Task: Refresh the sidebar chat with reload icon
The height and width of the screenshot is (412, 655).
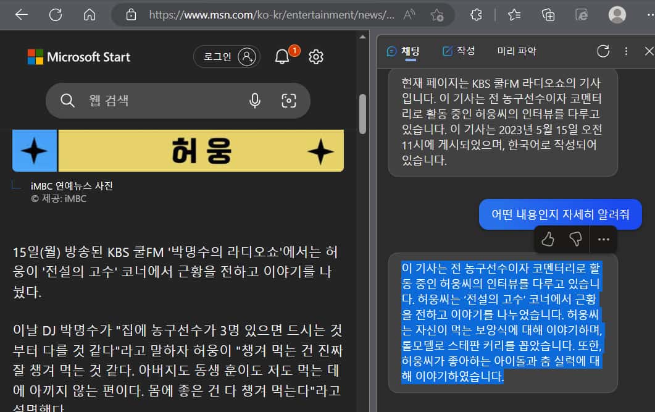Action: pos(603,51)
